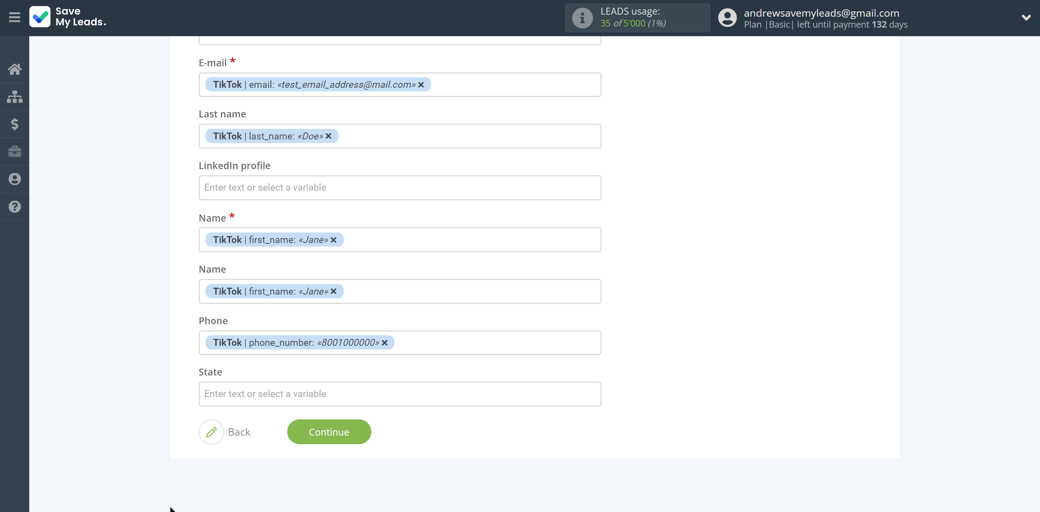Click the account avatar icon

pos(727,18)
